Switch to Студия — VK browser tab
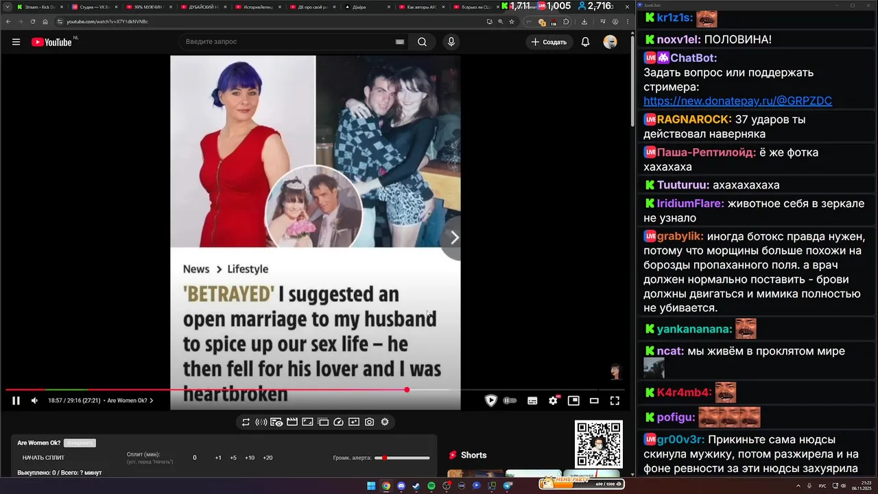Image resolution: width=878 pixels, height=494 pixels. 94,7
